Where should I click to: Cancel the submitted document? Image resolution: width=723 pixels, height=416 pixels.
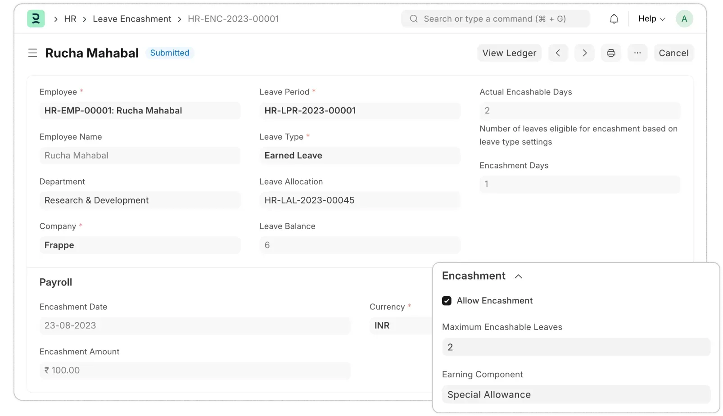[x=673, y=53]
